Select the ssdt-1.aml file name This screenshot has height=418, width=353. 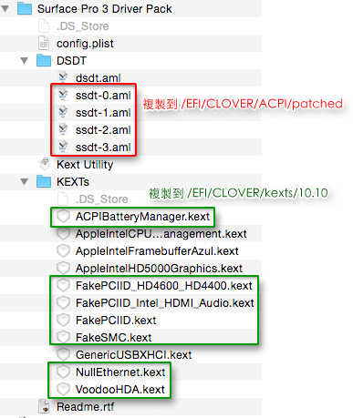click(103, 113)
